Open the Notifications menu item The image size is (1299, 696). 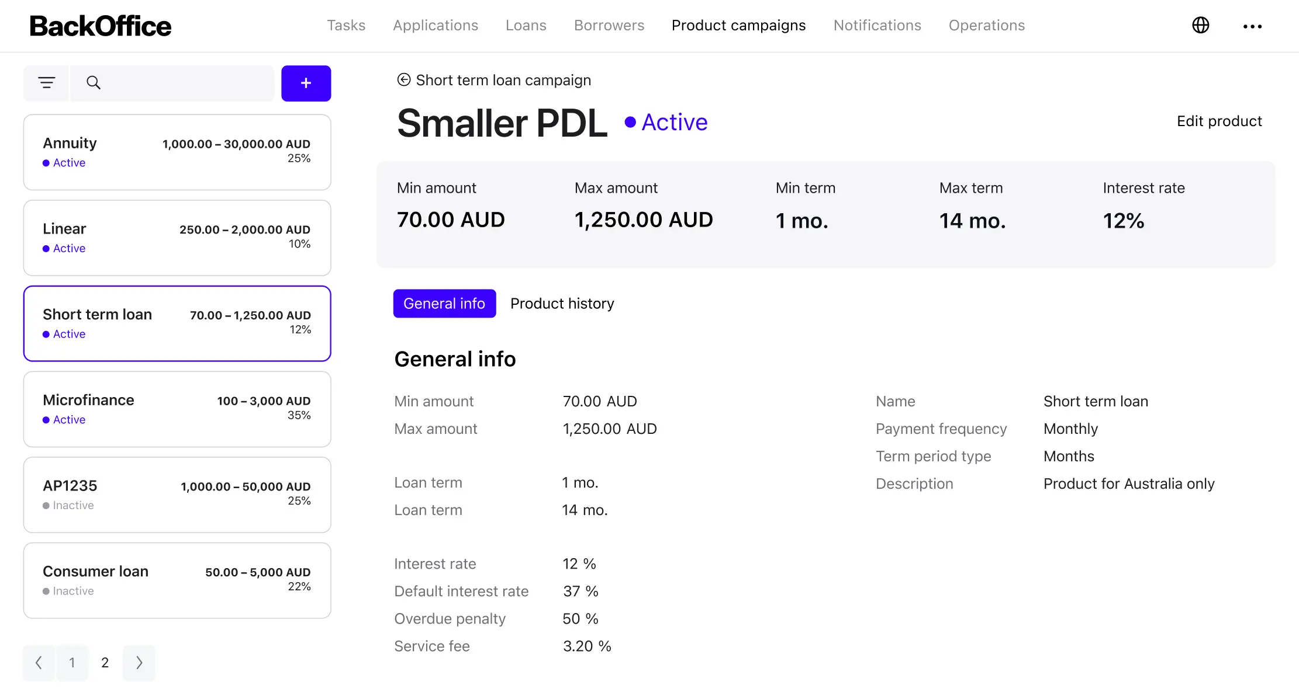pos(877,25)
